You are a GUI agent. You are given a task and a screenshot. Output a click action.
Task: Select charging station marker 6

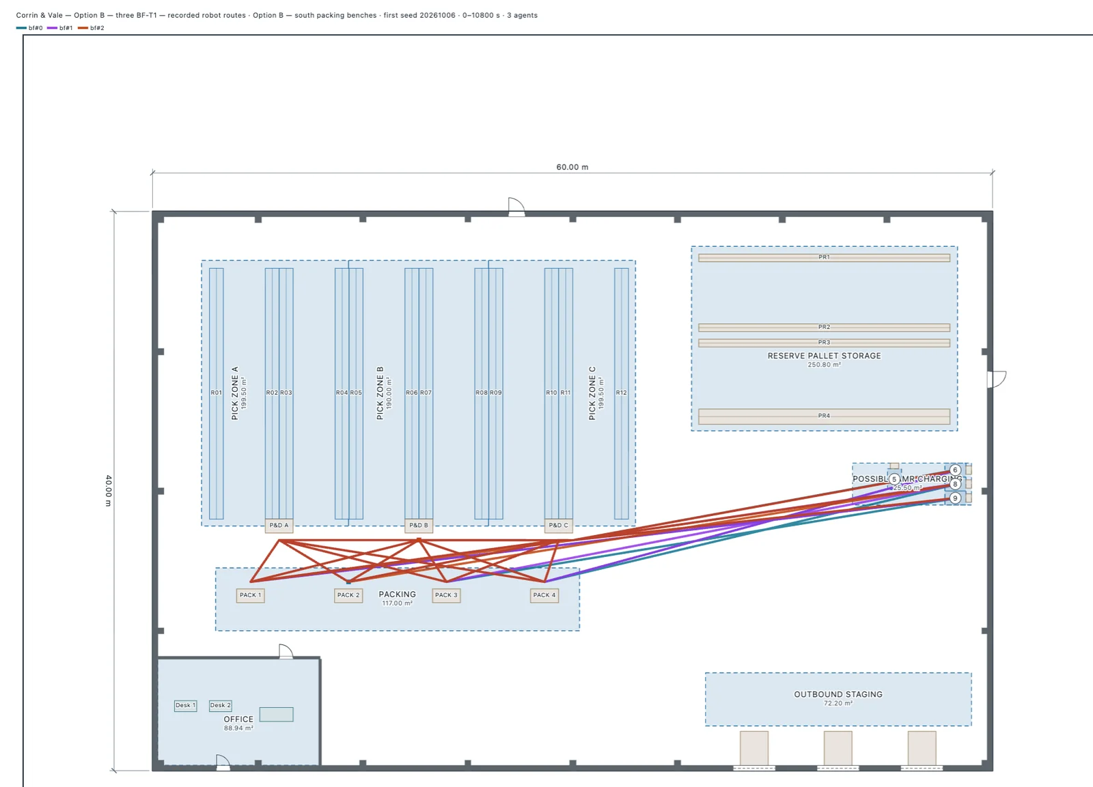pos(955,470)
